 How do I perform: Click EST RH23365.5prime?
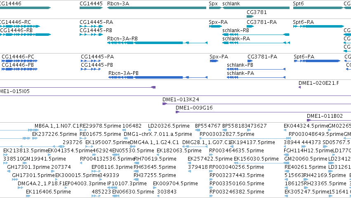point(325,184)
